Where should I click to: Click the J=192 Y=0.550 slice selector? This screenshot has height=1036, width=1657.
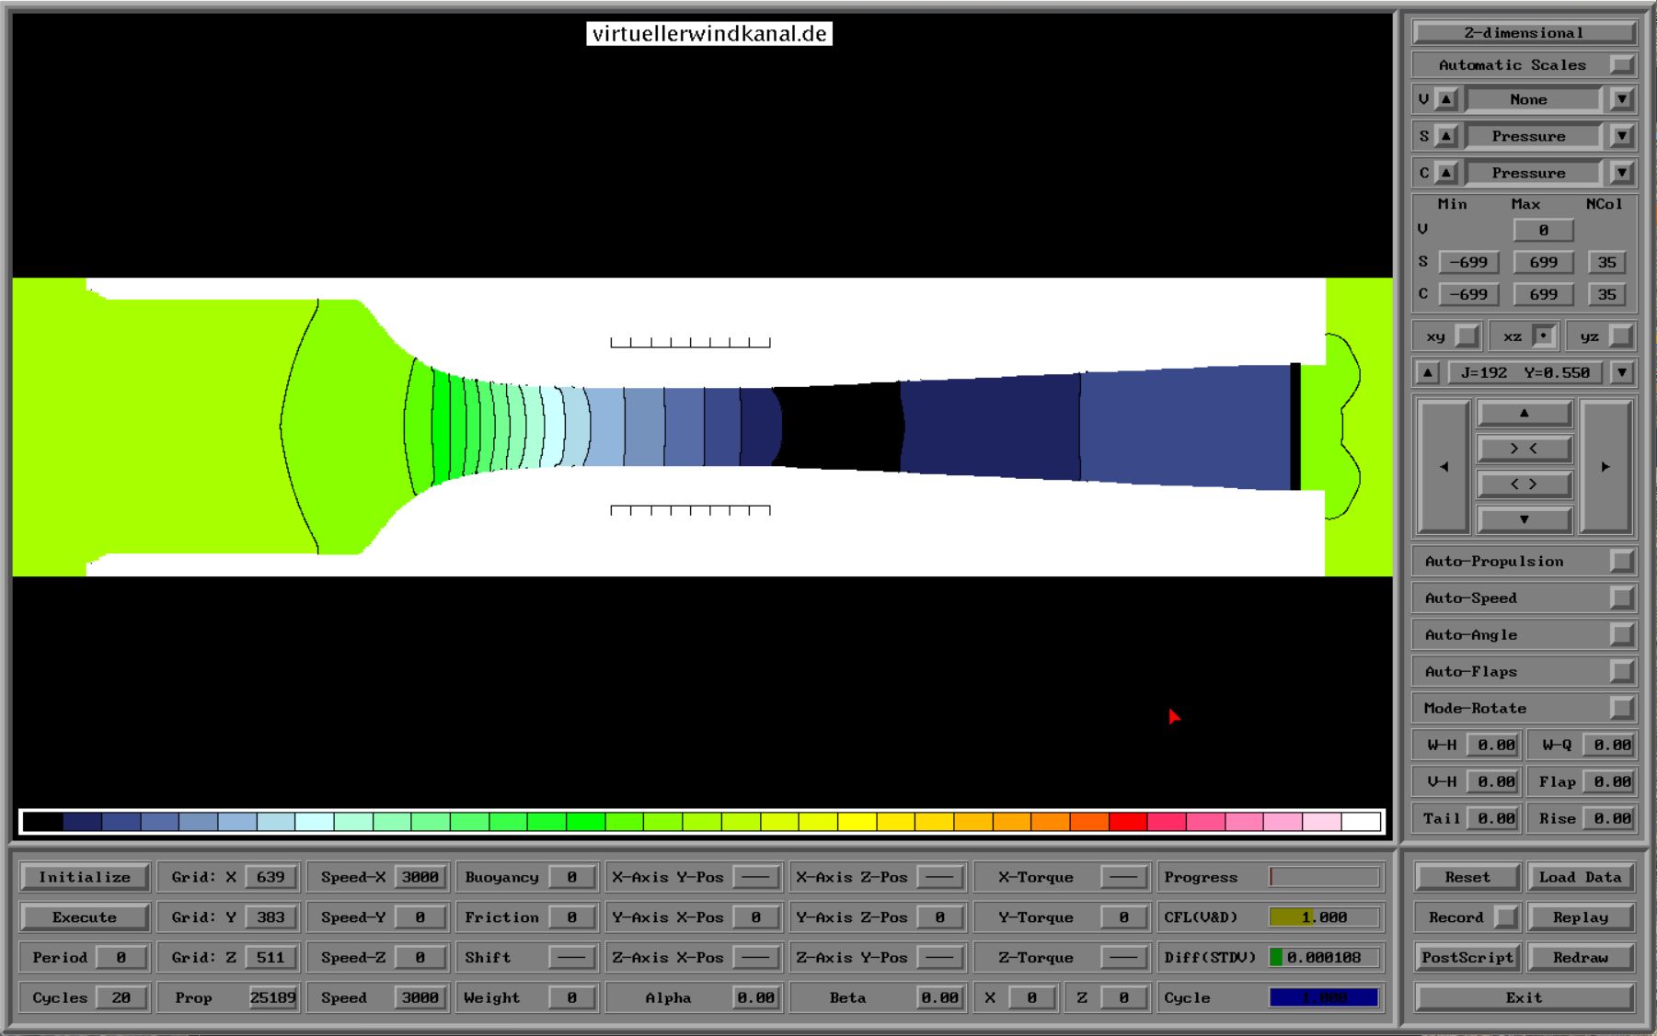coord(1525,372)
